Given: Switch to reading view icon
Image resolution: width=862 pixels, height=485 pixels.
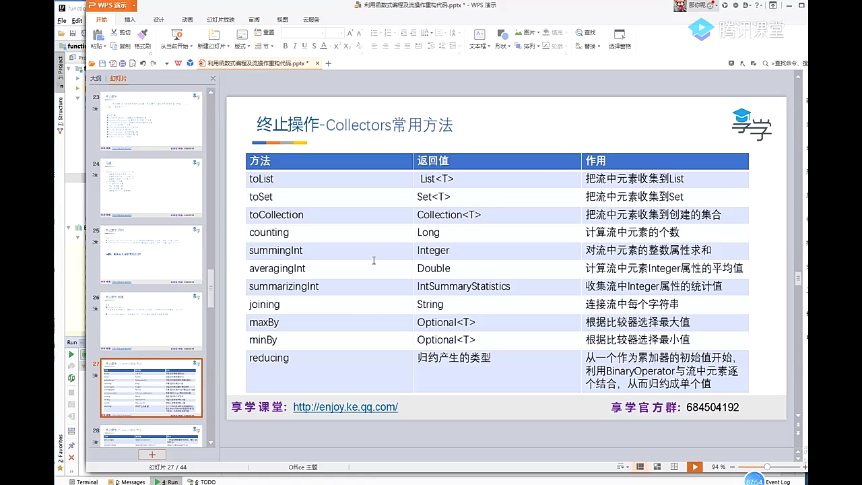Looking at the screenshot, I should click(674, 467).
